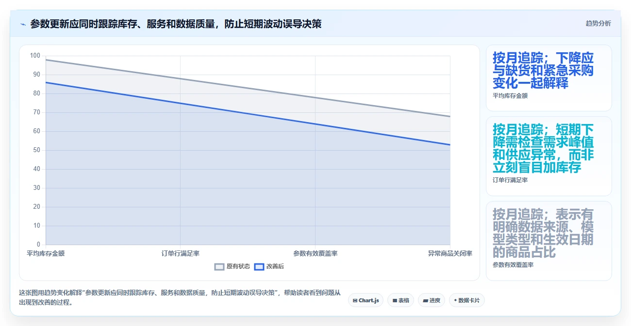Click the blue card text 按月追踪；下降应与缺货
This screenshot has width=631, height=326.
[543, 70]
